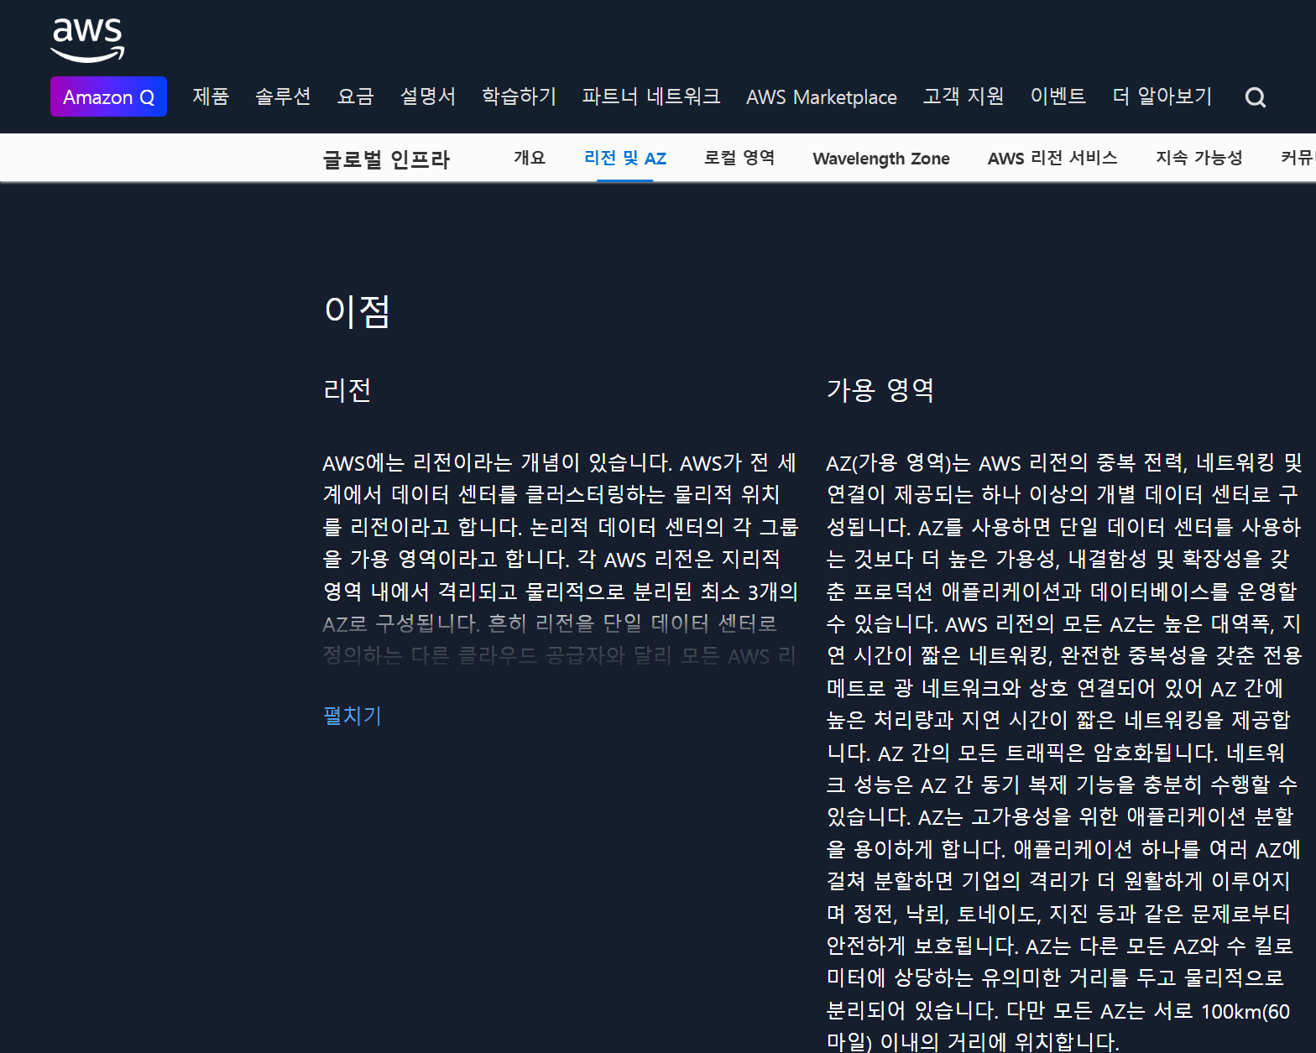The width and height of the screenshot is (1316, 1053).
Task: Switch to the 지속 가능성 tab
Action: (1199, 158)
